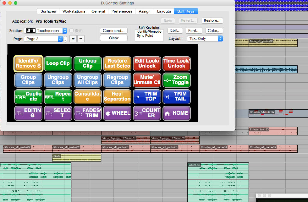Switch to the Layouts tab

click(164, 11)
